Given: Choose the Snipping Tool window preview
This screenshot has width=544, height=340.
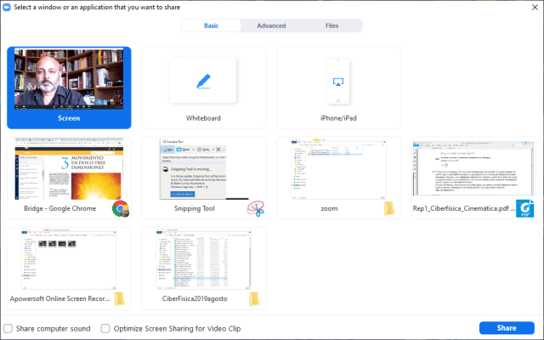Looking at the screenshot, I should [204, 169].
